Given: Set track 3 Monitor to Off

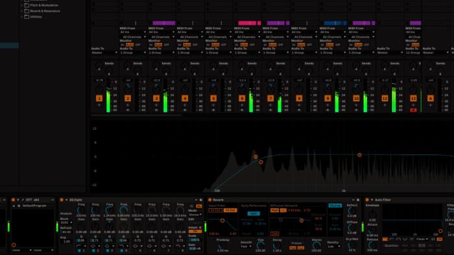Looking at the screenshot, I should click(166, 45).
